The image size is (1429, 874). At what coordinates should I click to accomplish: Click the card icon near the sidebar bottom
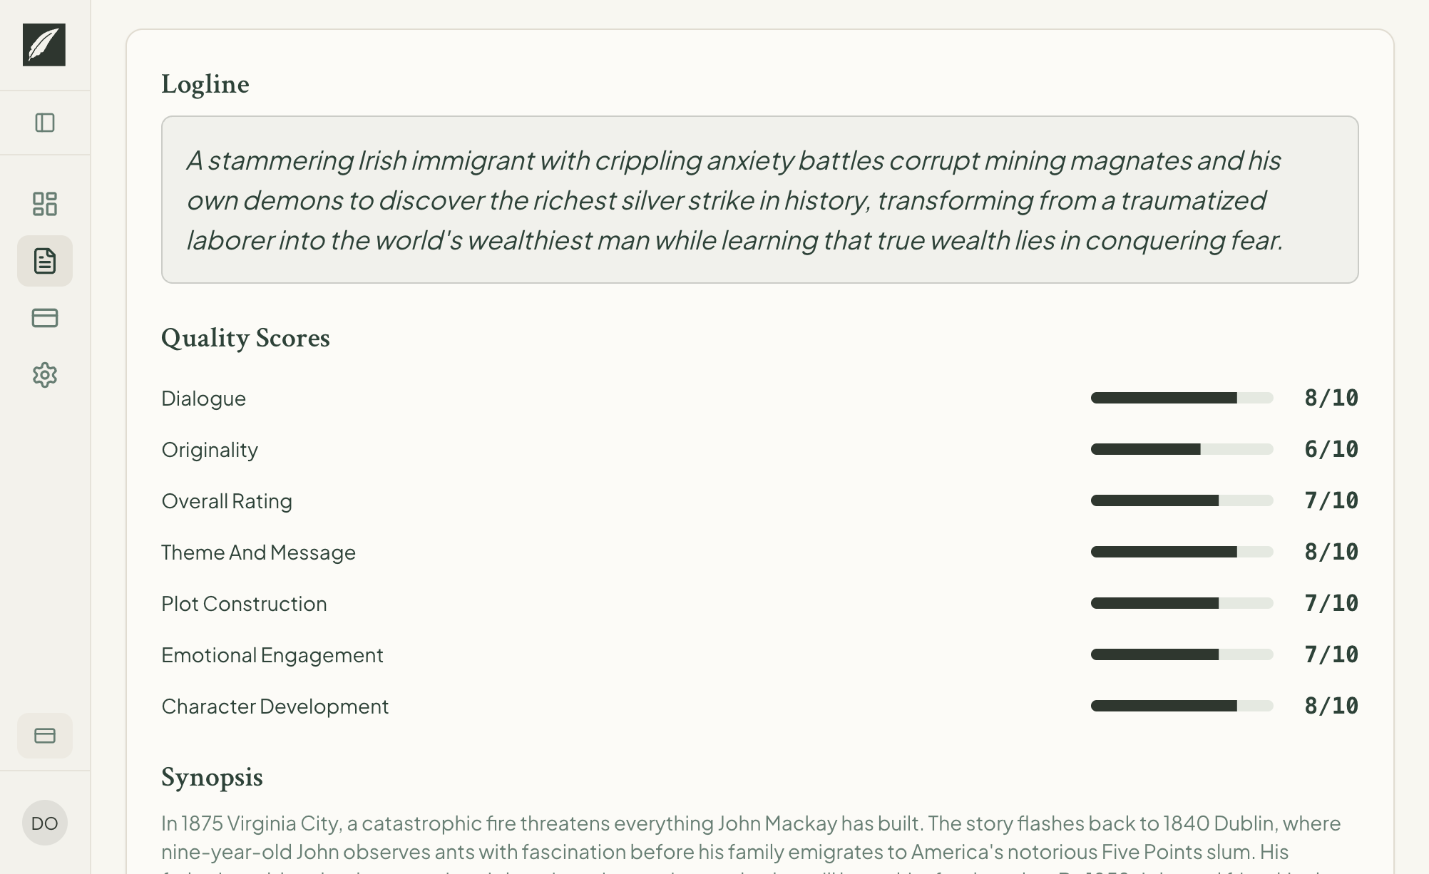(x=45, y=735)
